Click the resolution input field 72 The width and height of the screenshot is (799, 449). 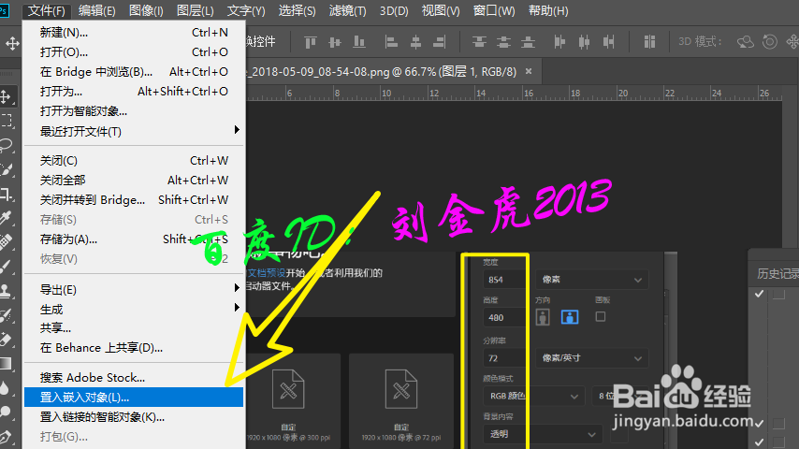tap(504, 357)
